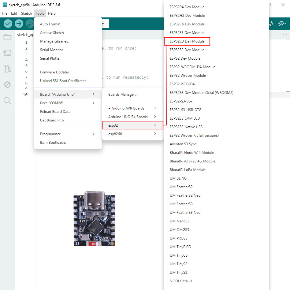Expand the Programmer submenu
The height and width of the screenshot is (290, 290).
coord(68,134)
